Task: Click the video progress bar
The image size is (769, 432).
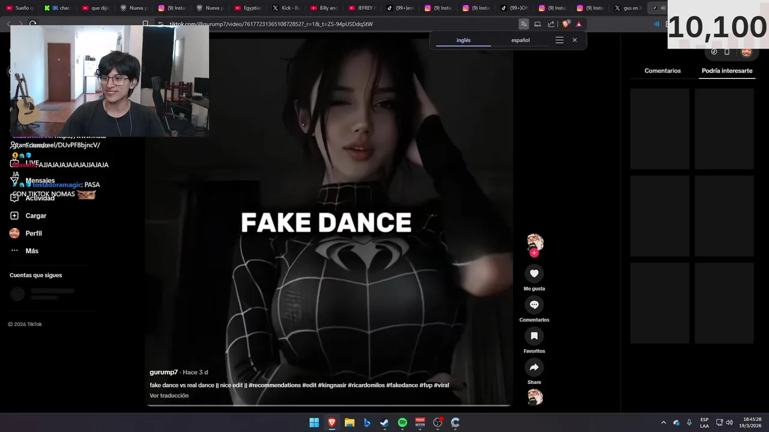Action: point(328,406)
